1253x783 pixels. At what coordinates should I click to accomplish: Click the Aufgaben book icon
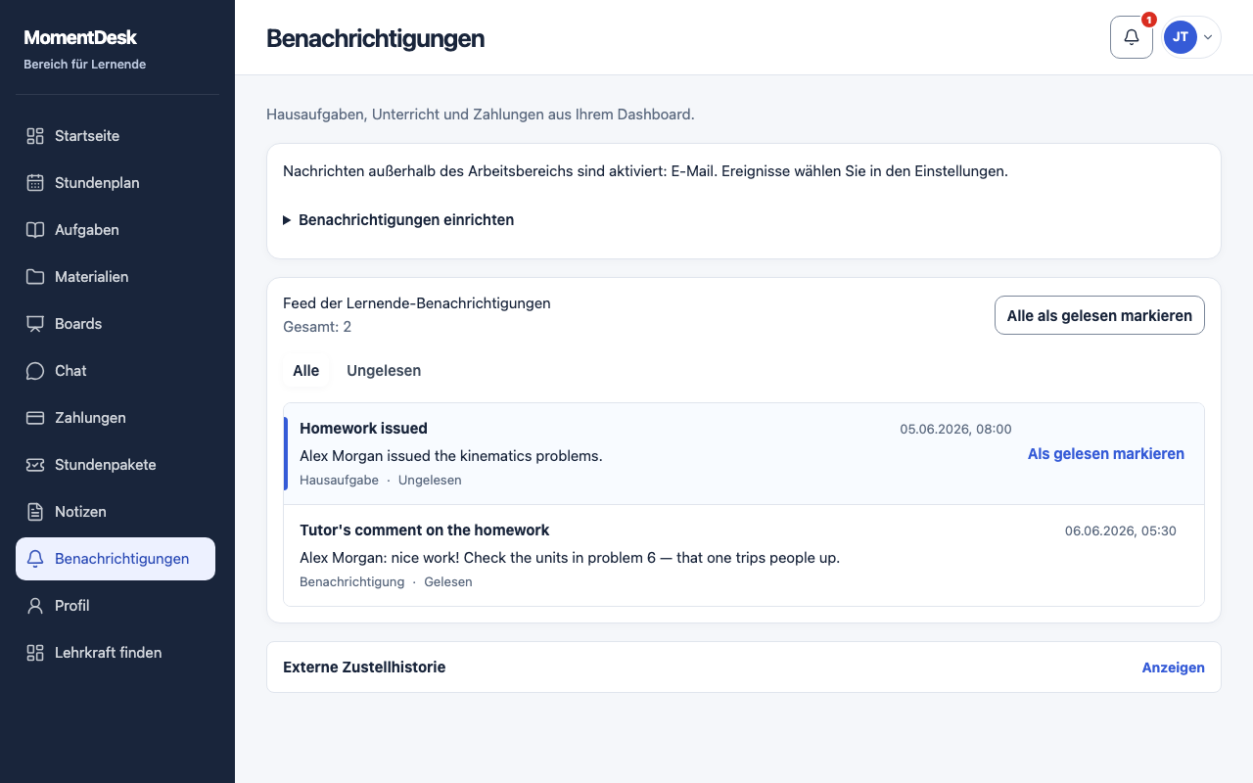[x=35, y=230]
